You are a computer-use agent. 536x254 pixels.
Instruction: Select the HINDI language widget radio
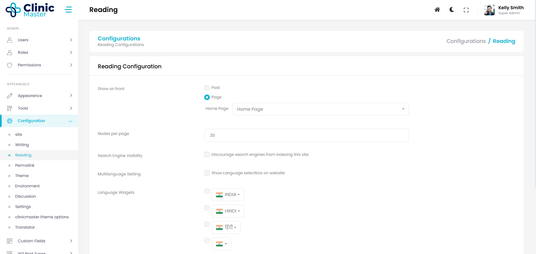pyautogui.click(x=207, y=208)
